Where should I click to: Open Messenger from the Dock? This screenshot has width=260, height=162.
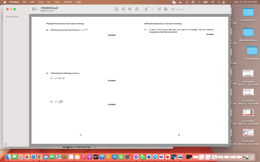click(136, 157)
